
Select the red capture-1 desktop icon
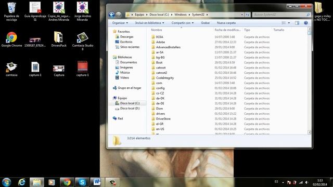(82, 69)
